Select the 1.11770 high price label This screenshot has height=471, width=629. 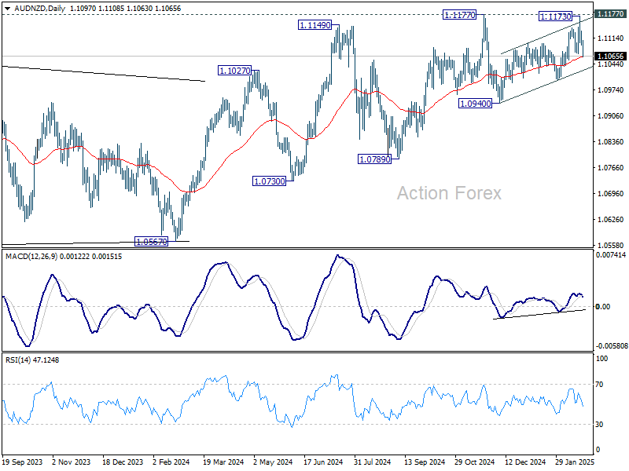460,15
